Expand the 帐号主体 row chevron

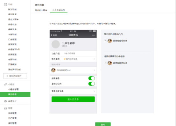[x=94, y=59]
